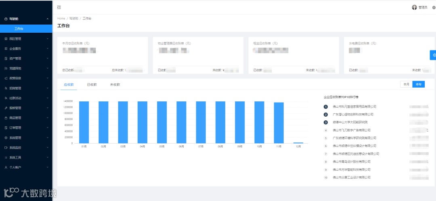Viewport: 436px width, 201px height.
Task: Click the 06月 bar in chart
Action: click(181, 122)
